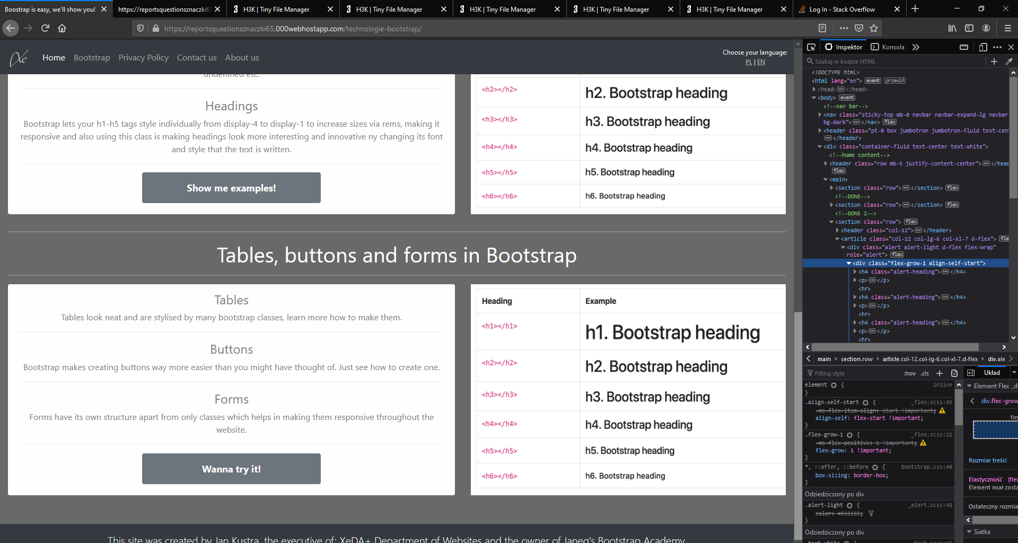
Task: Select article.col-12 breadcrumb item
Action: coord(930,359)
